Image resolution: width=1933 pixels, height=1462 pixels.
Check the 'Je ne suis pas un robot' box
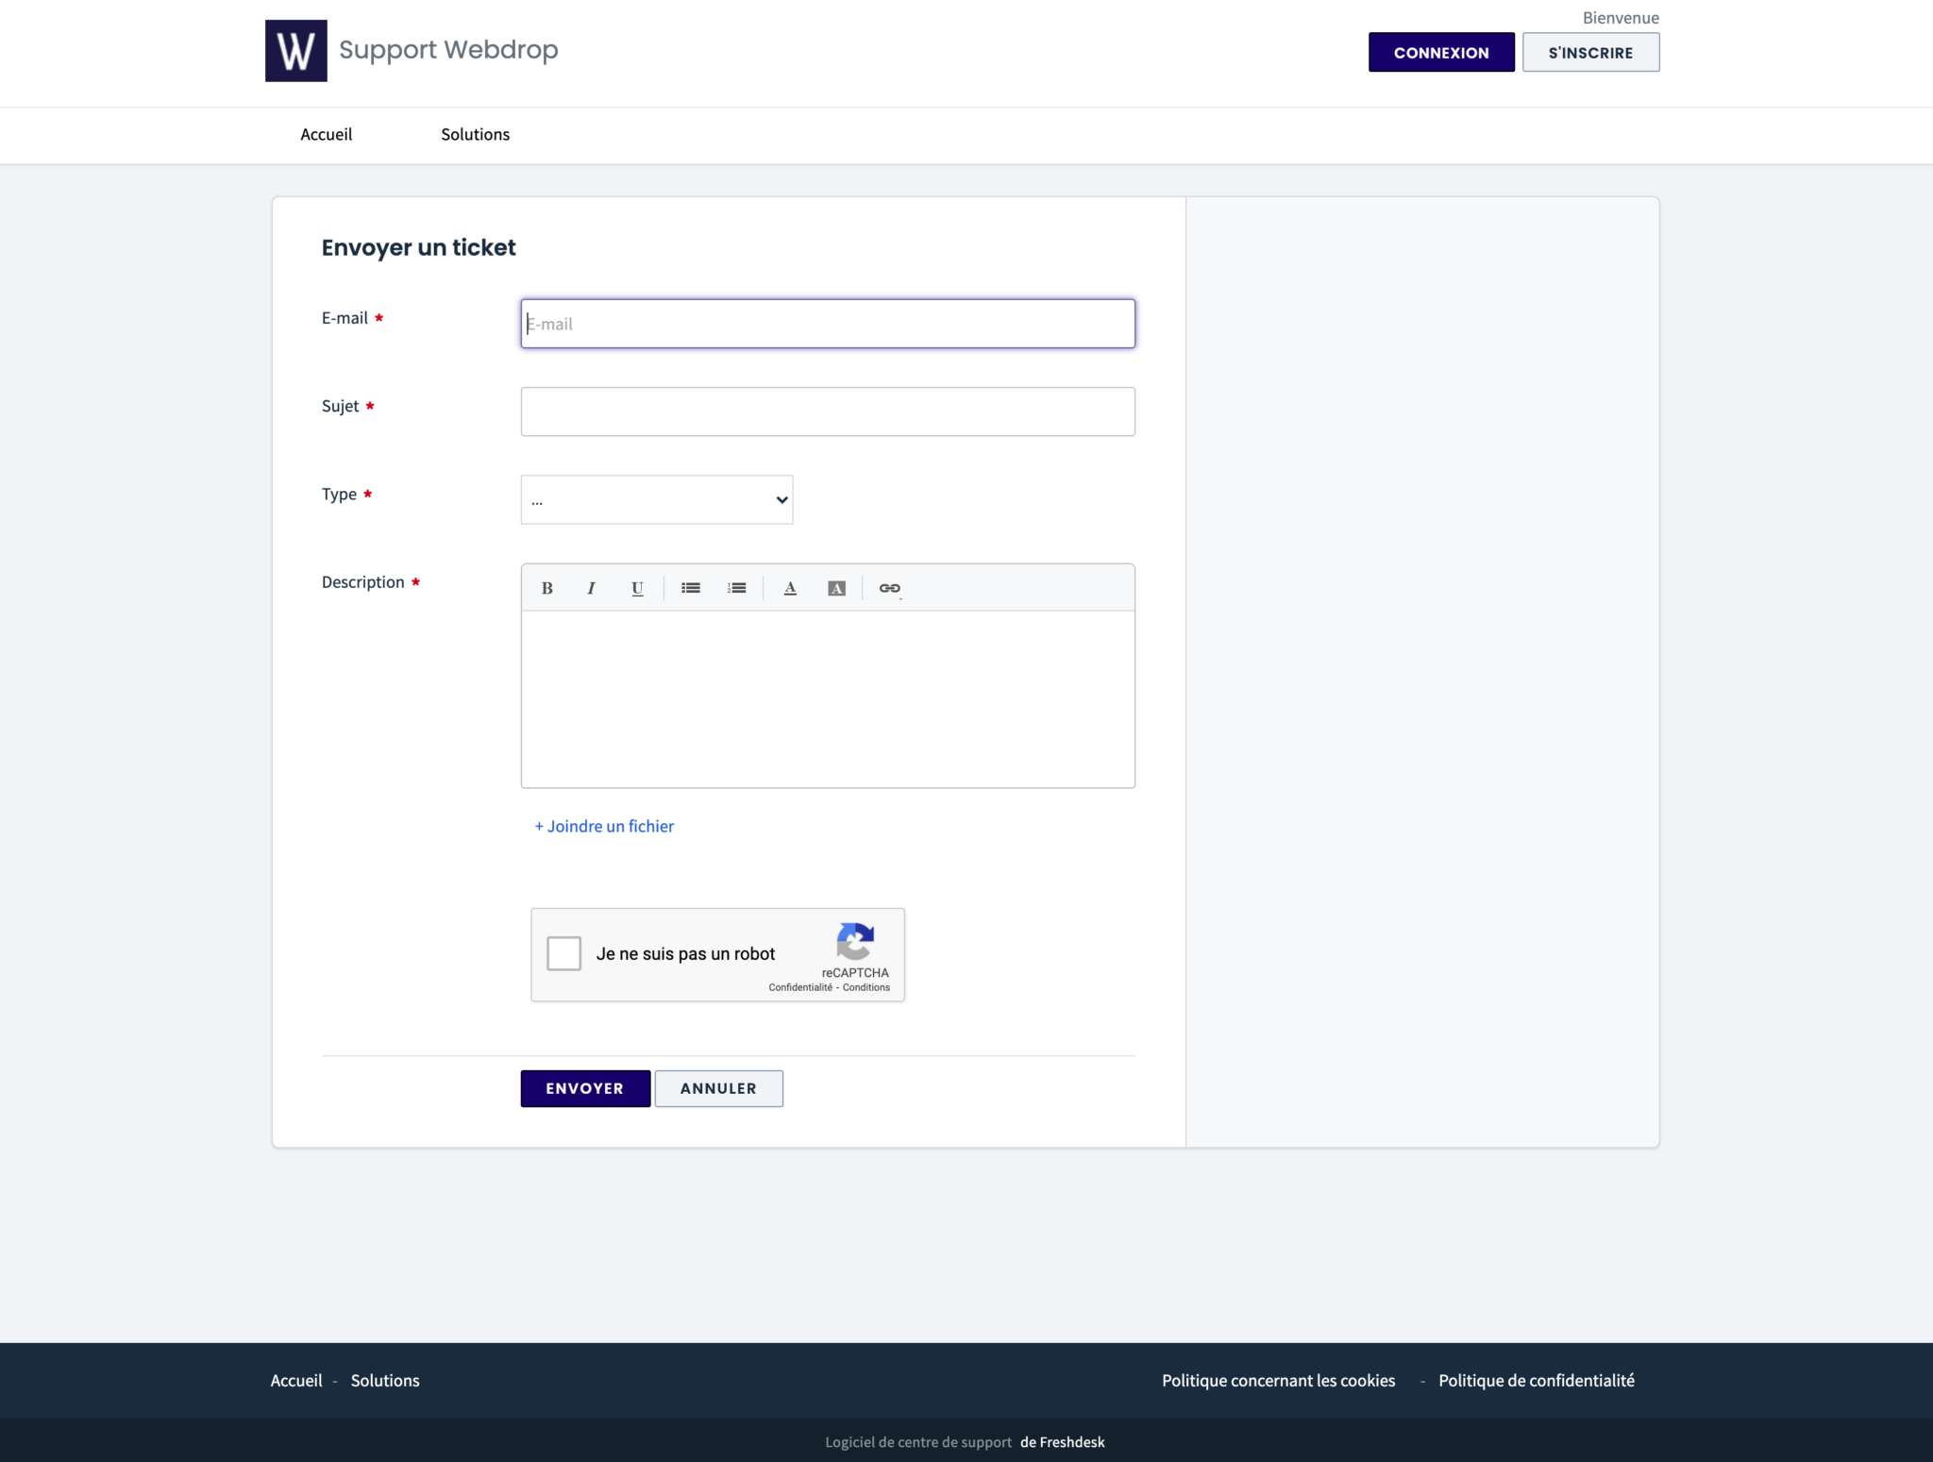564,953
